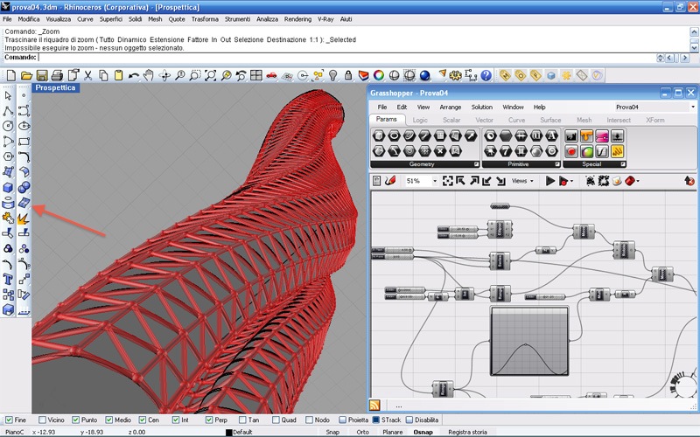
Task: Select the Pan hand tool
Action: tap(149, 75)
